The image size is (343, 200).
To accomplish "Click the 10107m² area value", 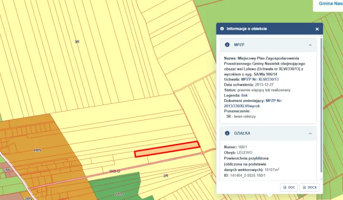I will click(272, 170).
